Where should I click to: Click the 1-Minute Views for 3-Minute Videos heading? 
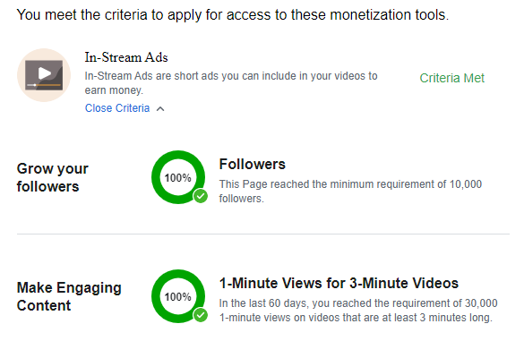[x=339, y=283]
